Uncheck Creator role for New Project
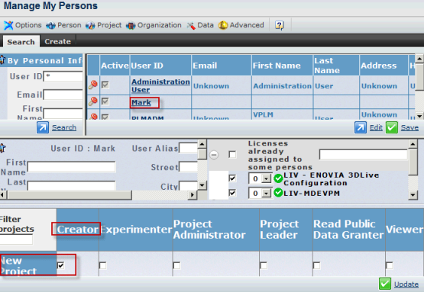424x292 pixels. pos(61,265)
